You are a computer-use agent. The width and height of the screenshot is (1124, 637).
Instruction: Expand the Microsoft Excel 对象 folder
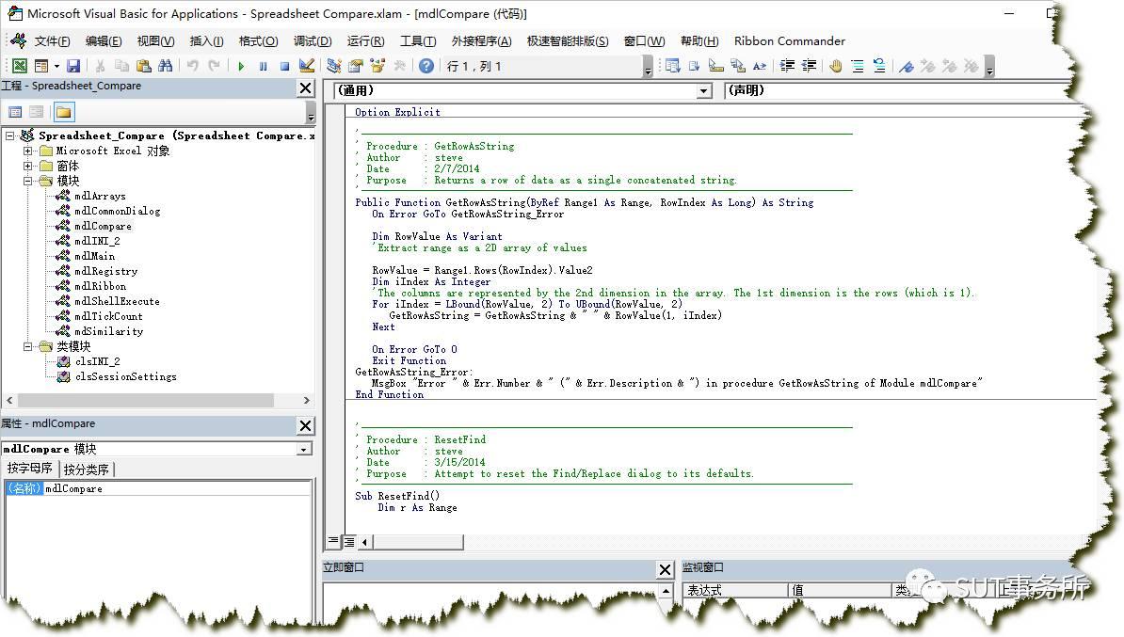[x=27, y=151]
